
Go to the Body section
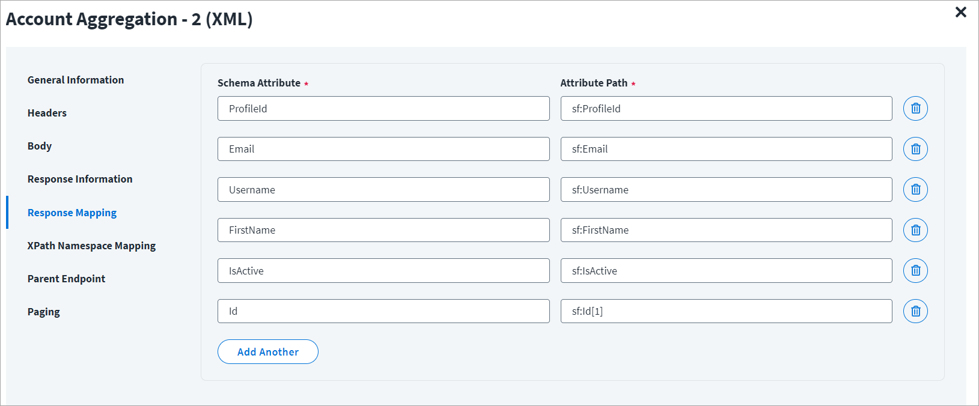(40, 146)
